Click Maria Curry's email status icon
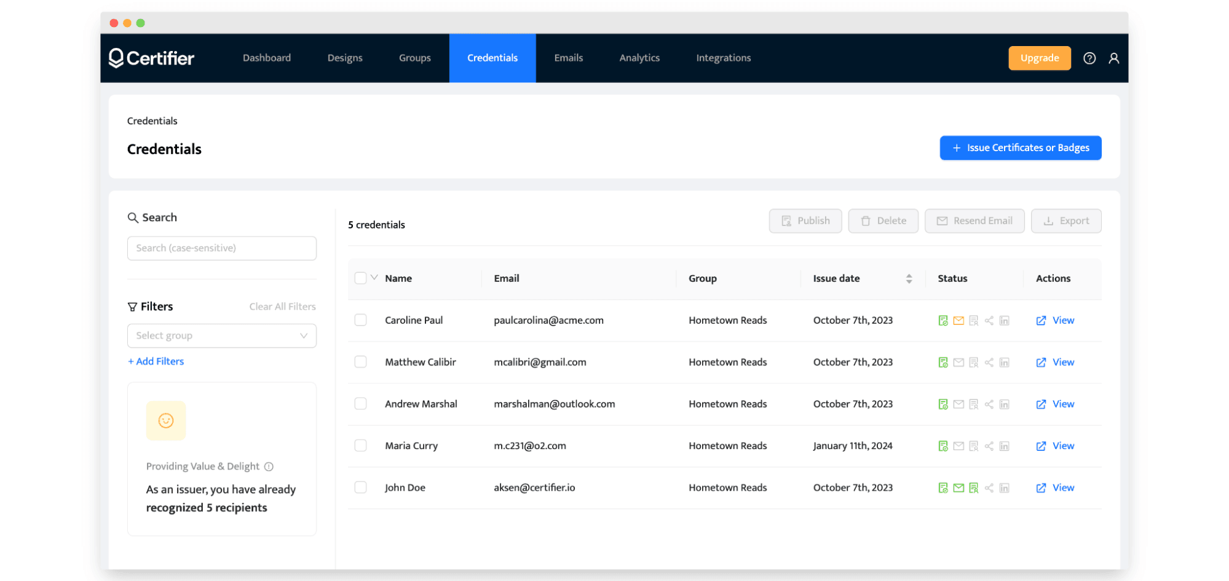 (958, 446)
